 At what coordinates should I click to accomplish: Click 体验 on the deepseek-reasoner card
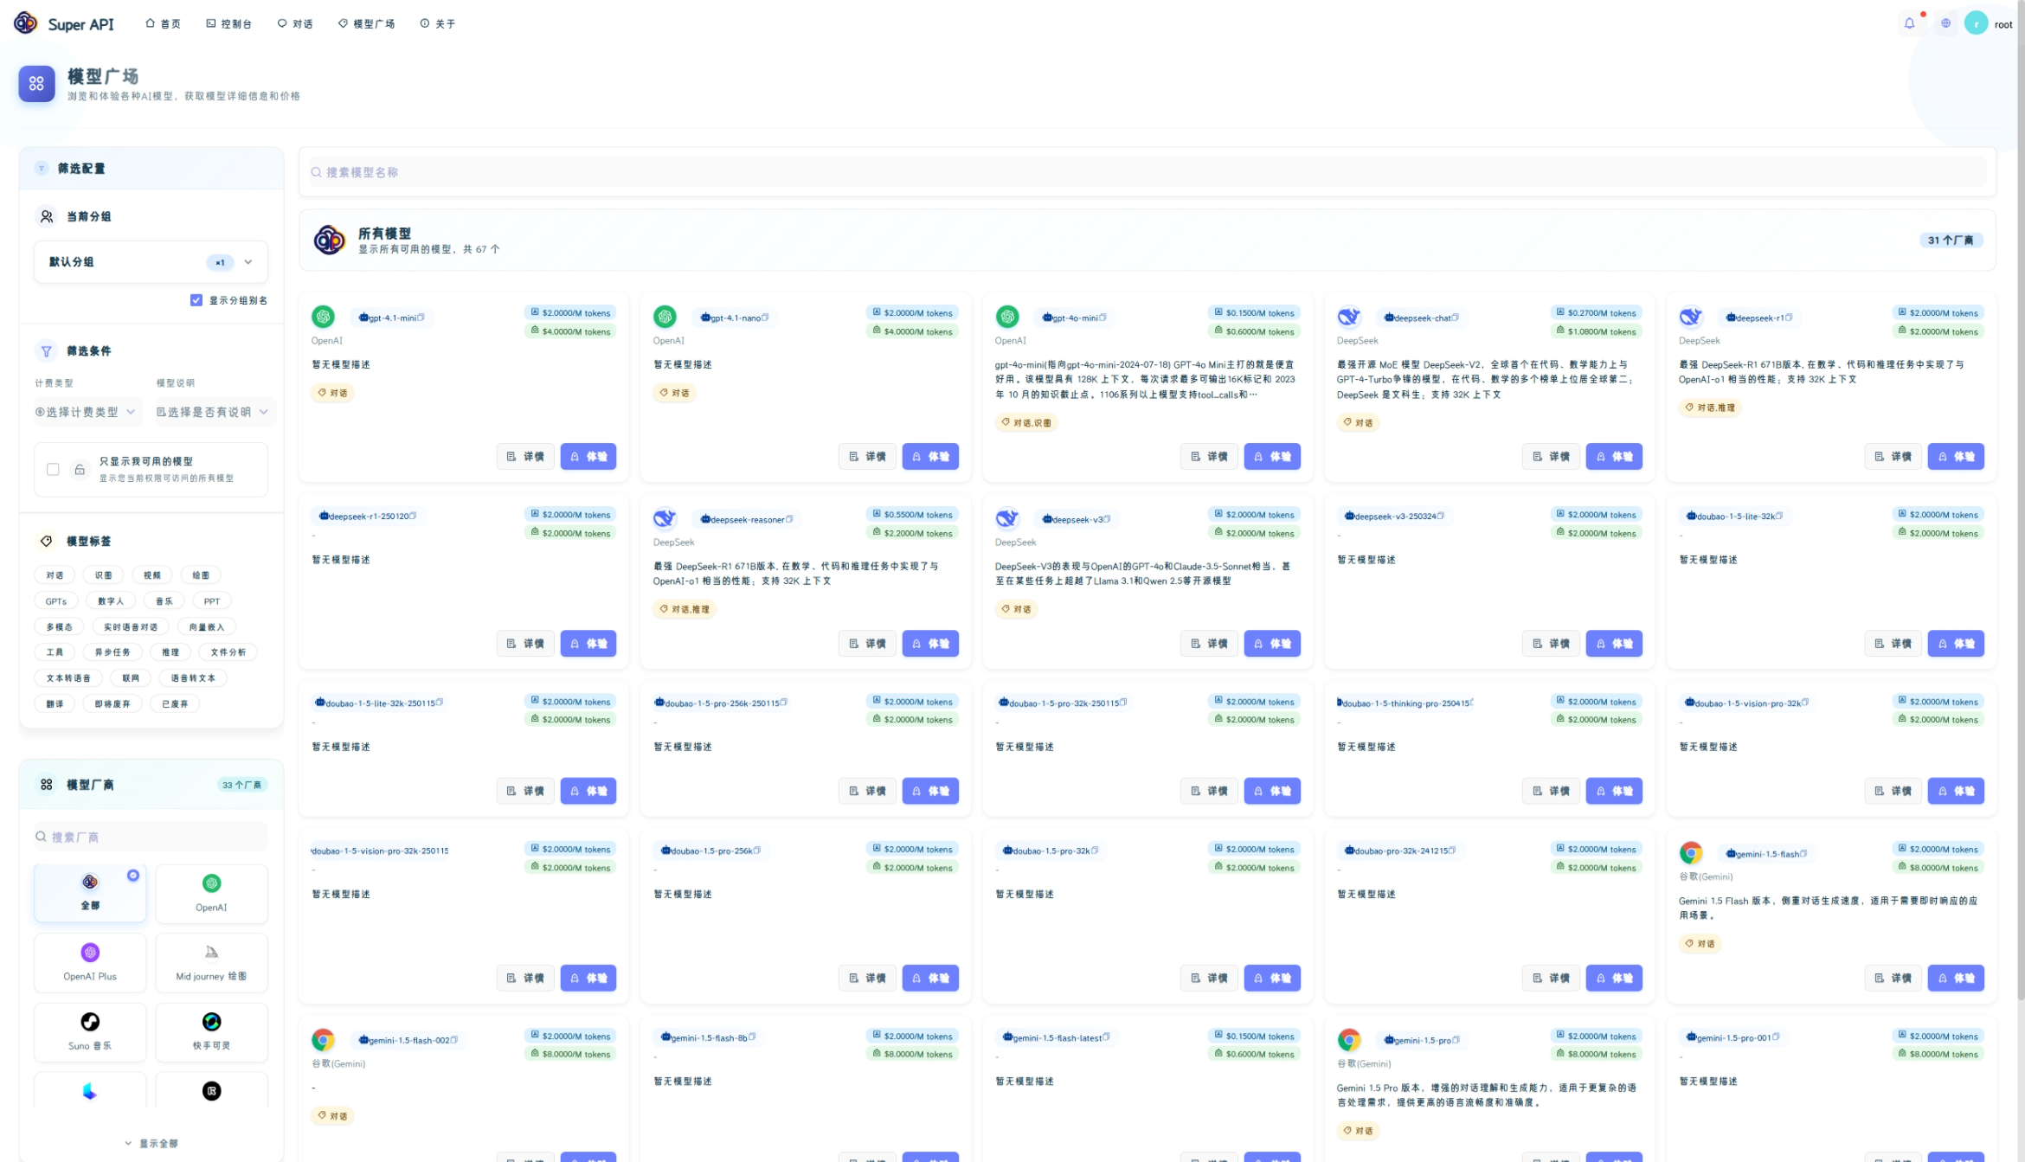(930, 643)
